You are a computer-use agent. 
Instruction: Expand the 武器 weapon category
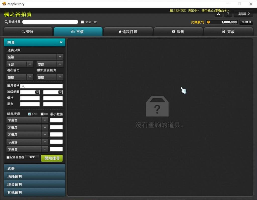coord(35,168)
